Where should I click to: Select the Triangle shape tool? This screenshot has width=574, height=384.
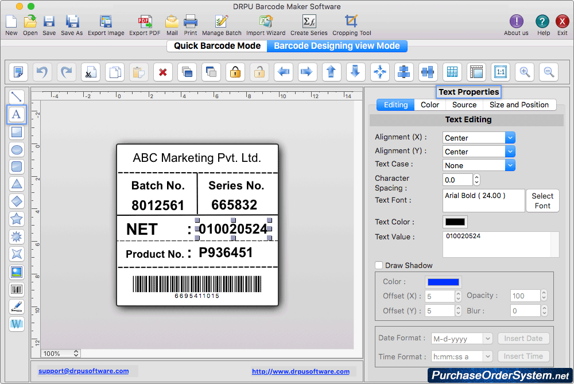17,184
